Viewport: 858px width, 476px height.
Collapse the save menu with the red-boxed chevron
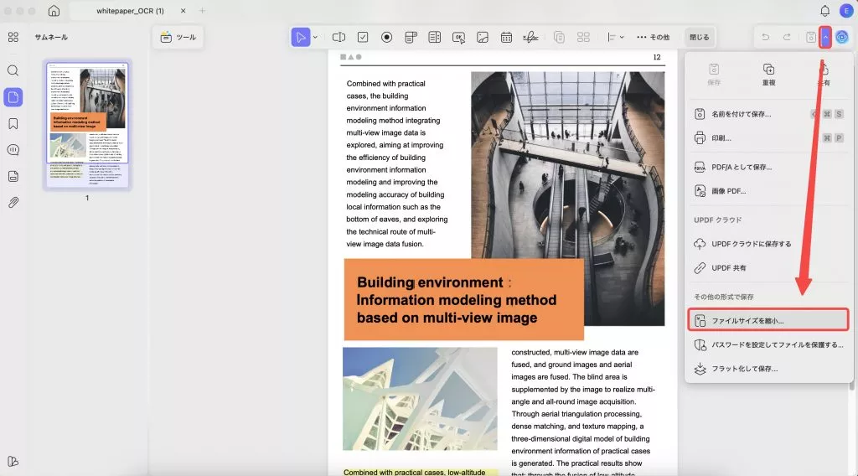(x=825, y=37)
